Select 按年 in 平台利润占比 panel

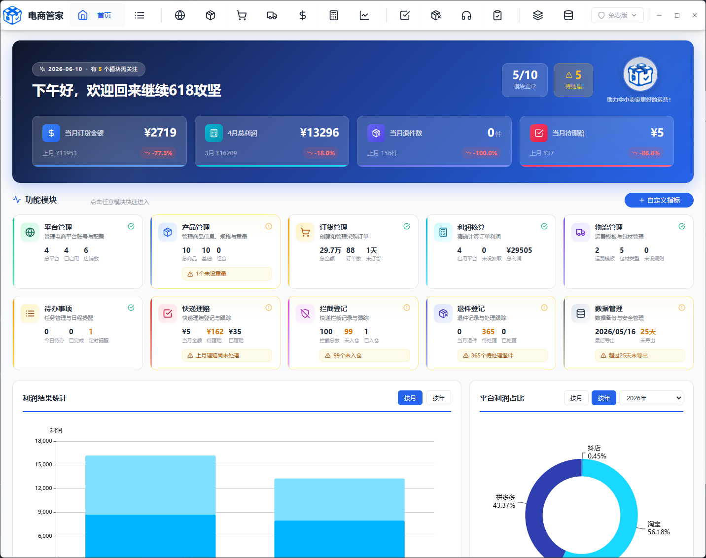pyautogui.click(x=604, y=398)
